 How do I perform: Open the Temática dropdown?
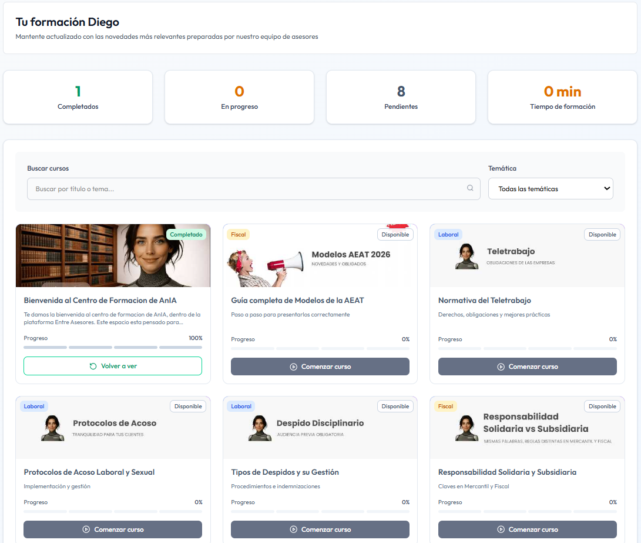click(551, 189)
